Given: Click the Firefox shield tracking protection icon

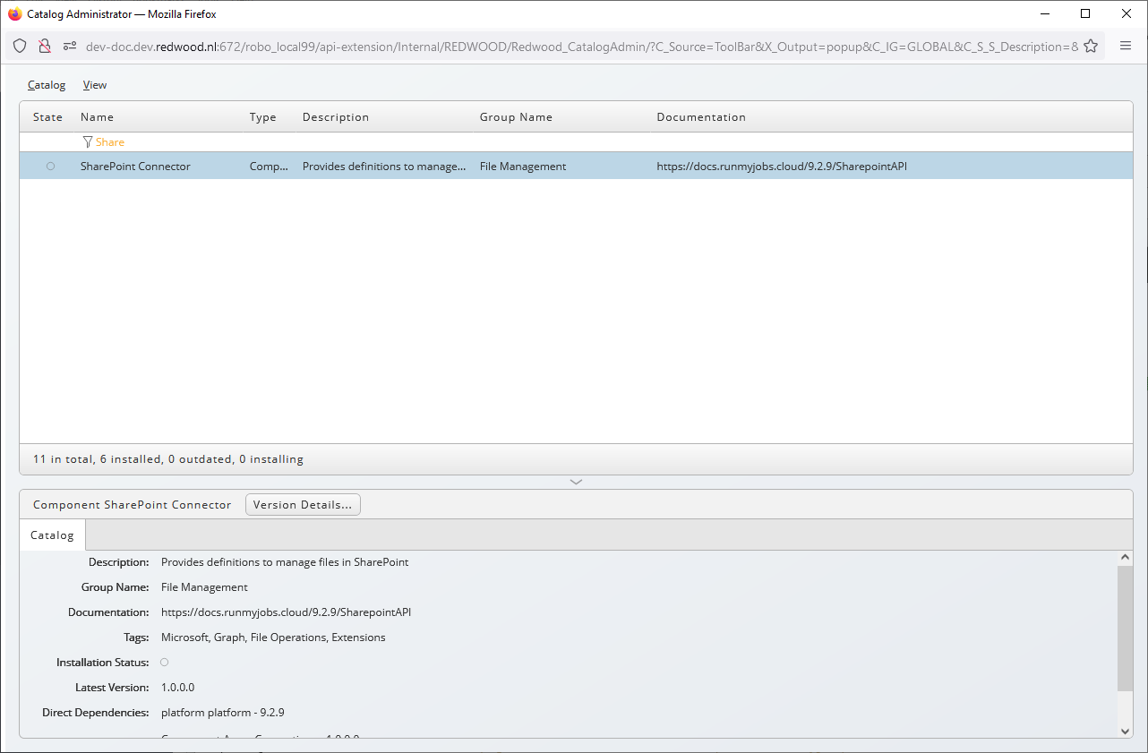Looking at the screenshot, I should click(x=20, y=47).
